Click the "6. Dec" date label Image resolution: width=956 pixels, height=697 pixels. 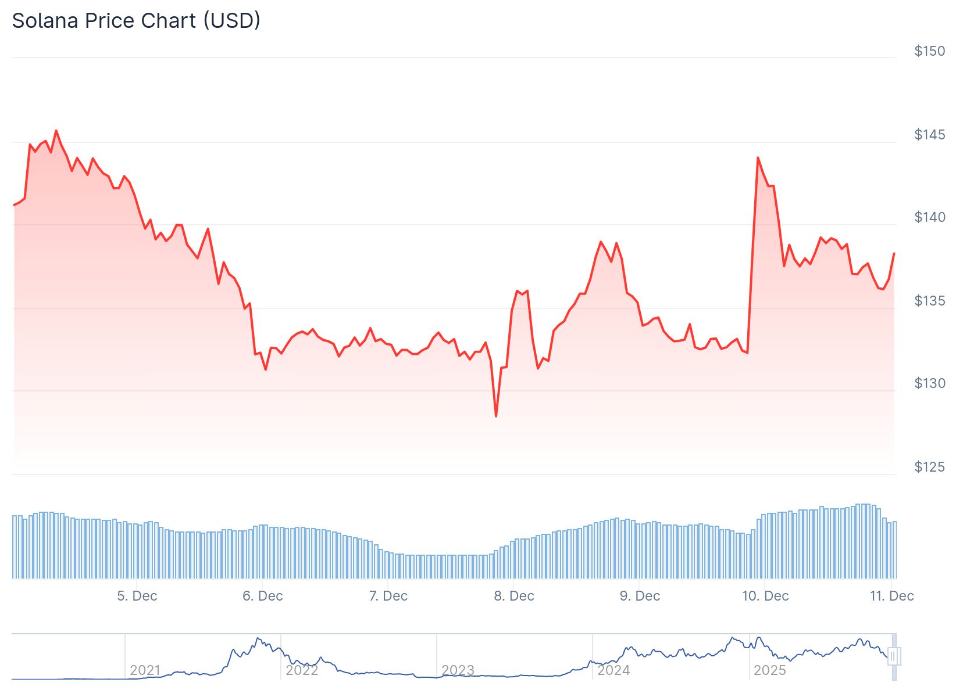263,596
